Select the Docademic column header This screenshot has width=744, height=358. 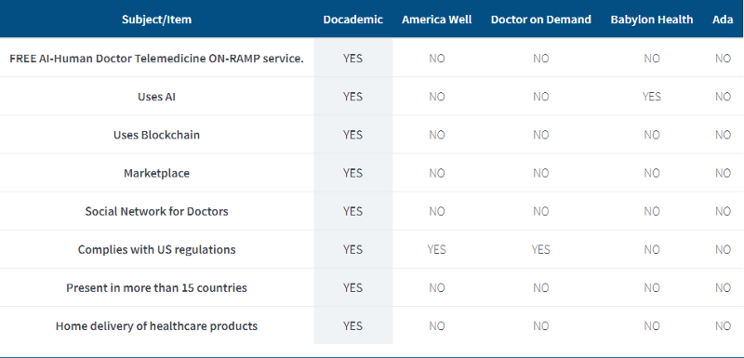pyautogui.click(x=353, y=20)
